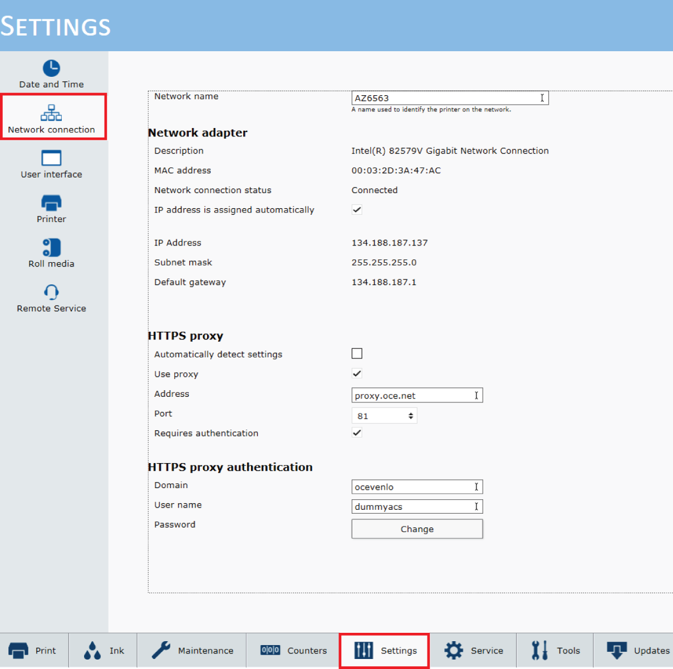Adjust the Port number spinner arrows
This screenshot has width=673, height=669.
[411, 416]
